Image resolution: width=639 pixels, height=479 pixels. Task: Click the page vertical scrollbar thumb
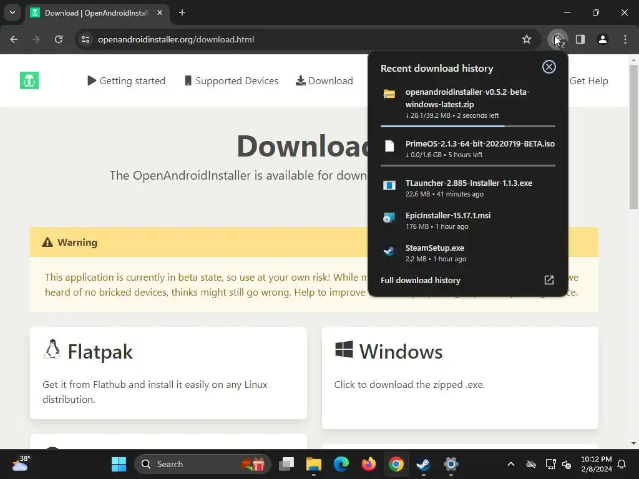[x=633, y=137]
